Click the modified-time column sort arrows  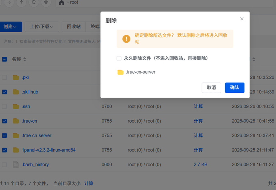click(x=254, y=59)
